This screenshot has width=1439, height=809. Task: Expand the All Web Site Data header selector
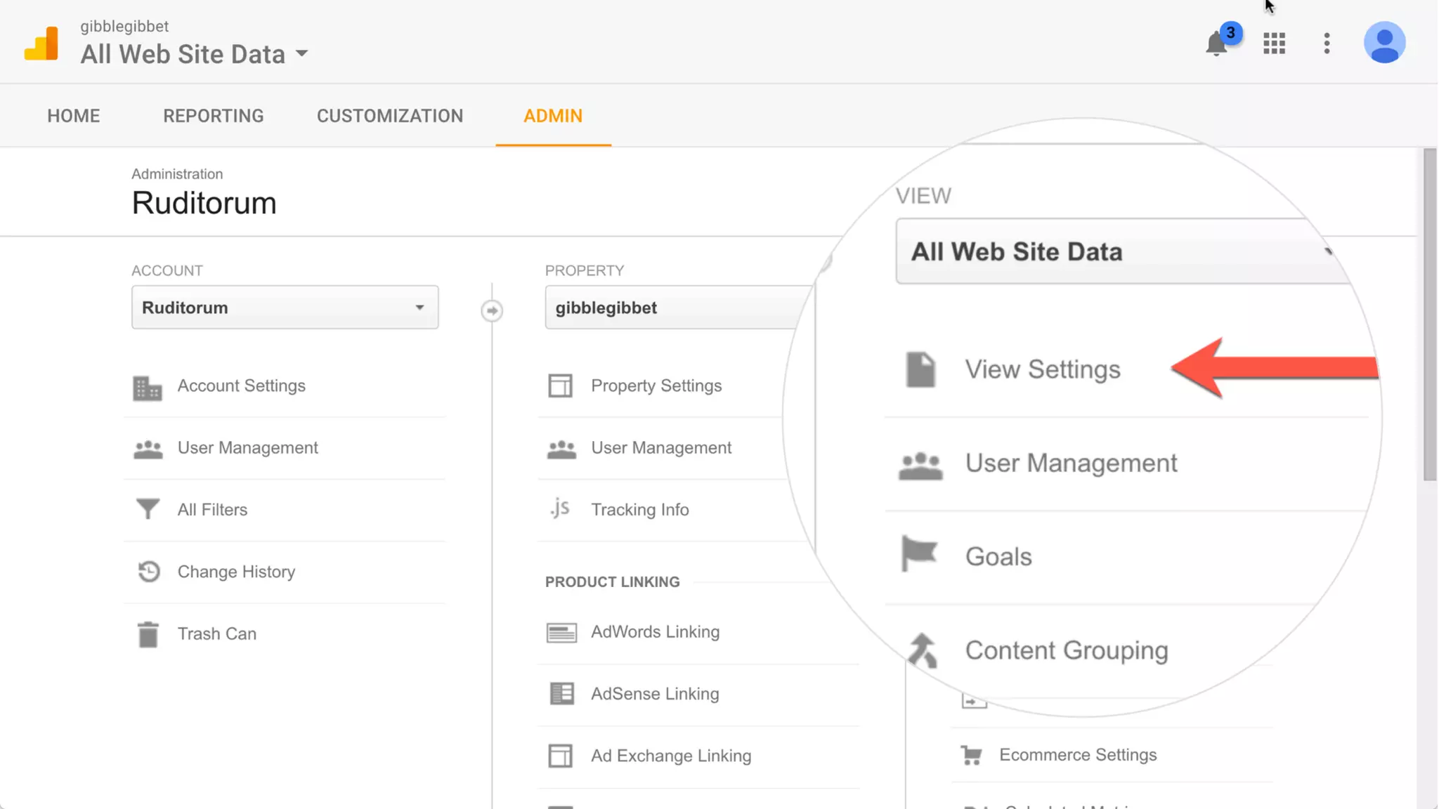195,54
